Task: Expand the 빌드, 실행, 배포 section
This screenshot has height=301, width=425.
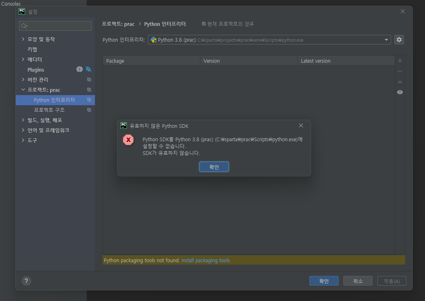Action: click(x=23, y=120)
